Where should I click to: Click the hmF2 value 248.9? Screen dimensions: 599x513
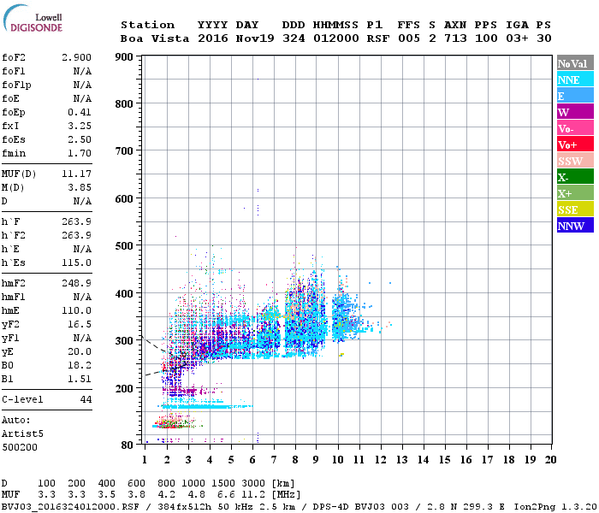coord(77,283)
